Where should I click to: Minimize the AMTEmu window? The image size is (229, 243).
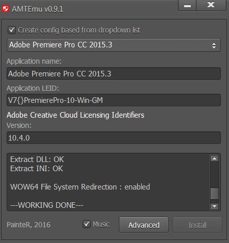pos(187,6)
